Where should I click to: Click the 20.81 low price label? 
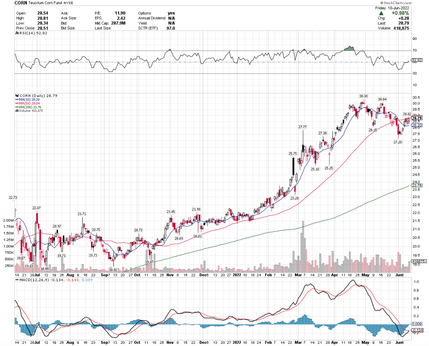coord(198,236)
